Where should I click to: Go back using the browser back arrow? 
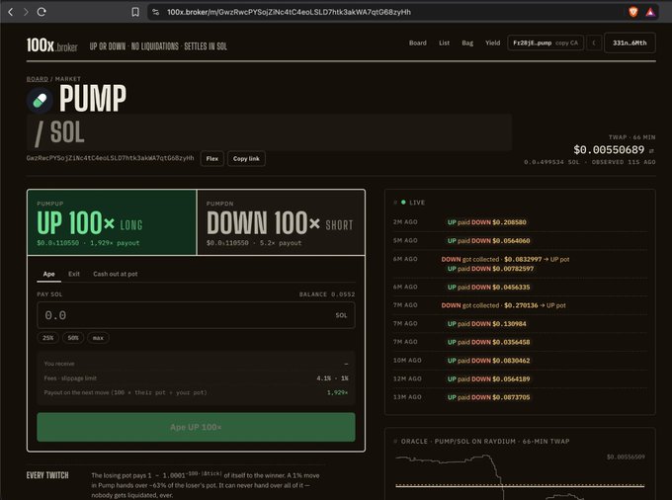click(11, 12)
